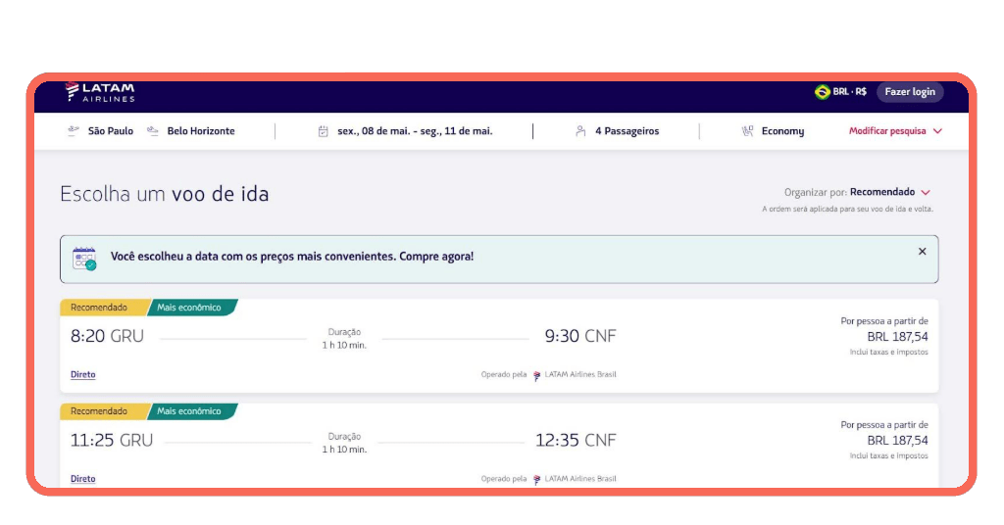The width and height of the screenshot is (1004, 525).
Task: Expand Modificar pesquisa search options
Action: pos(895,131)
